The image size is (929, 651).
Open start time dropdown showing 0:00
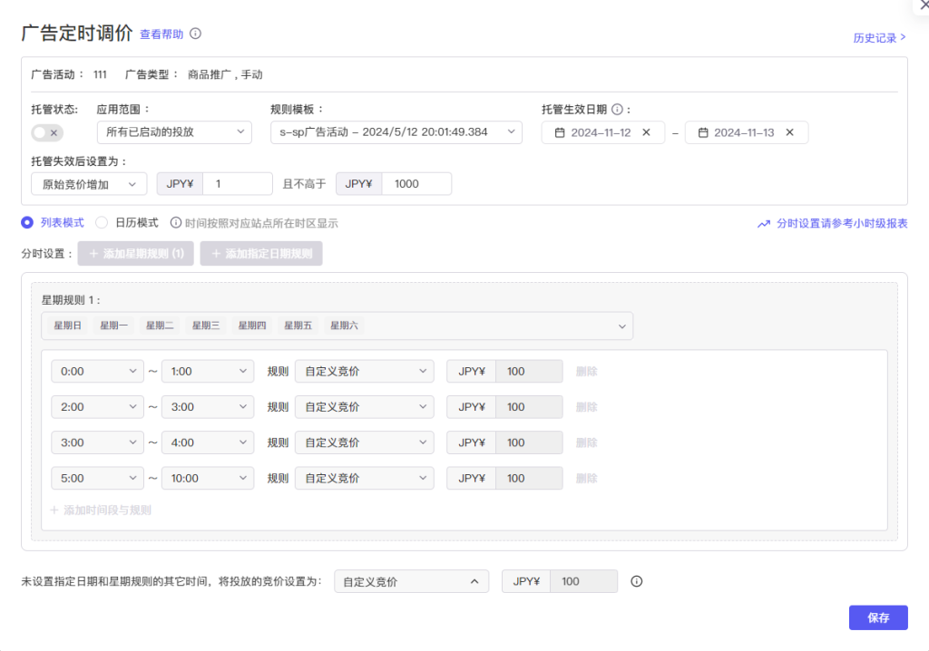pos(97,372)
